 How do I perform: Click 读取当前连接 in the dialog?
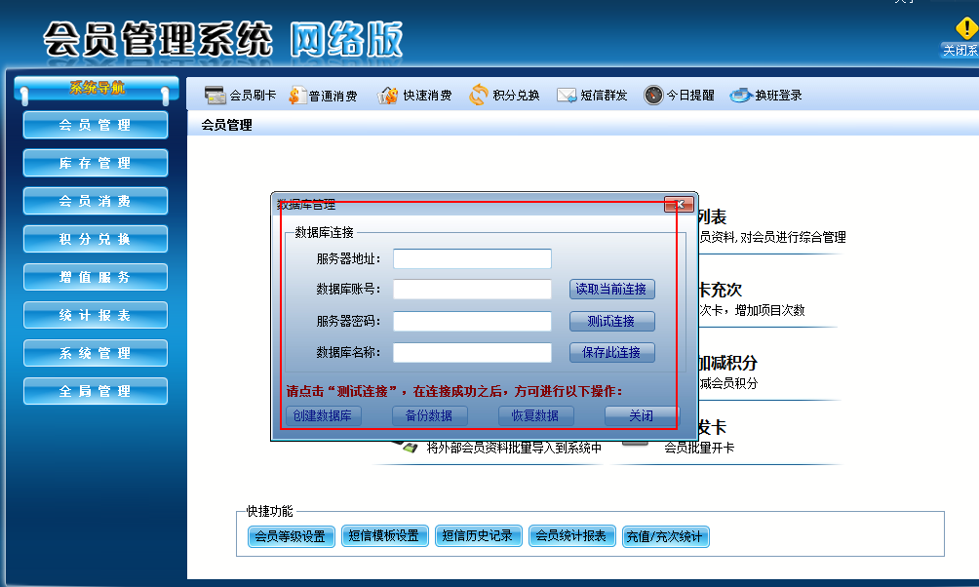click(611, 289)
